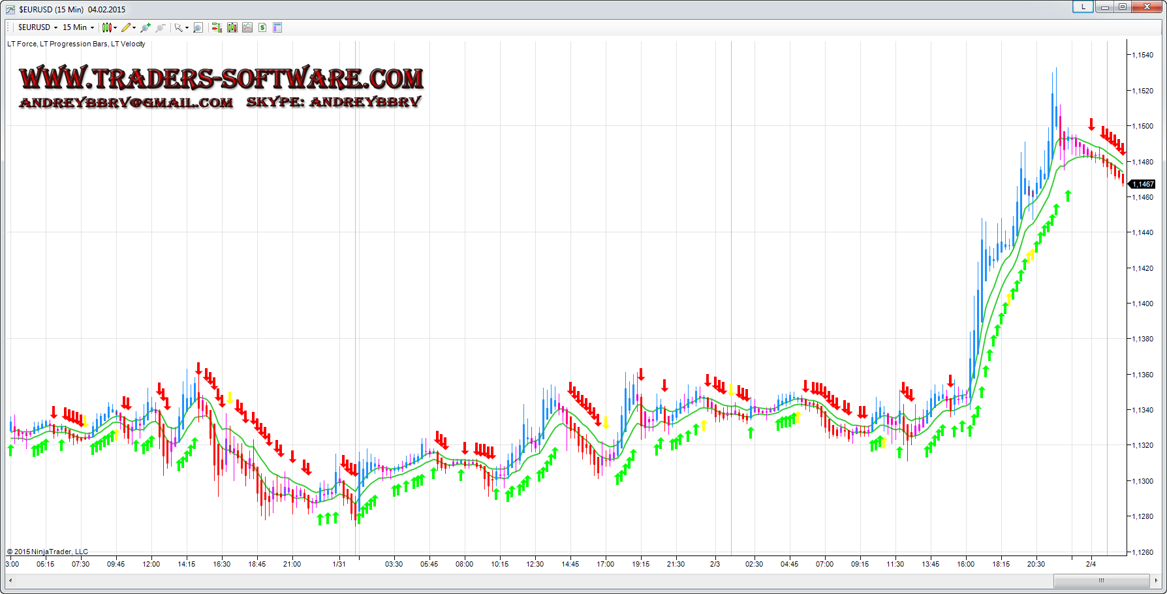
Task: Click the L link button in title bar
Action: [x=1083, y=7]
